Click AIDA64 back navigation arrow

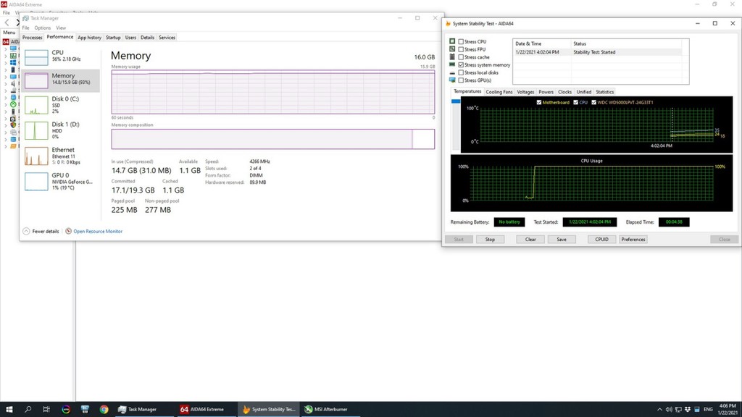click(x=7, y=22)
